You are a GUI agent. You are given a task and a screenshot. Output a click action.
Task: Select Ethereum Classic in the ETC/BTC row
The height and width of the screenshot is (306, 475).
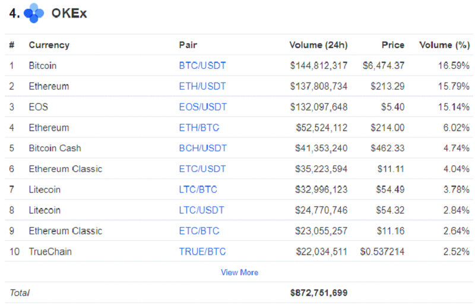(x=65, y=231)
